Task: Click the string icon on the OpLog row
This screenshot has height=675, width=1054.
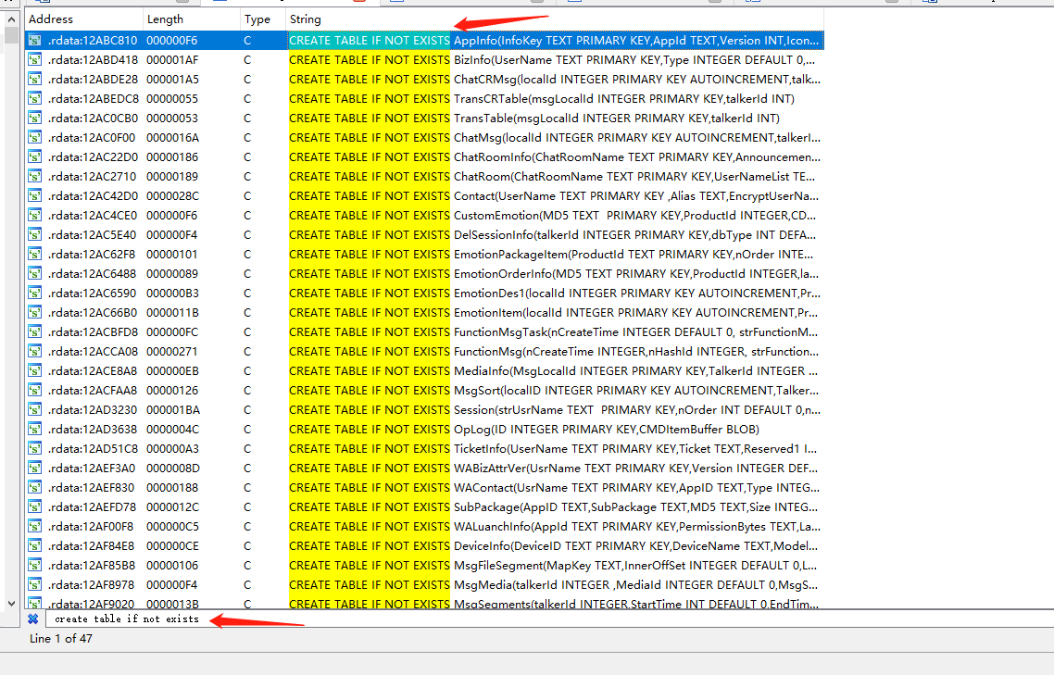Action: point(32,429)
